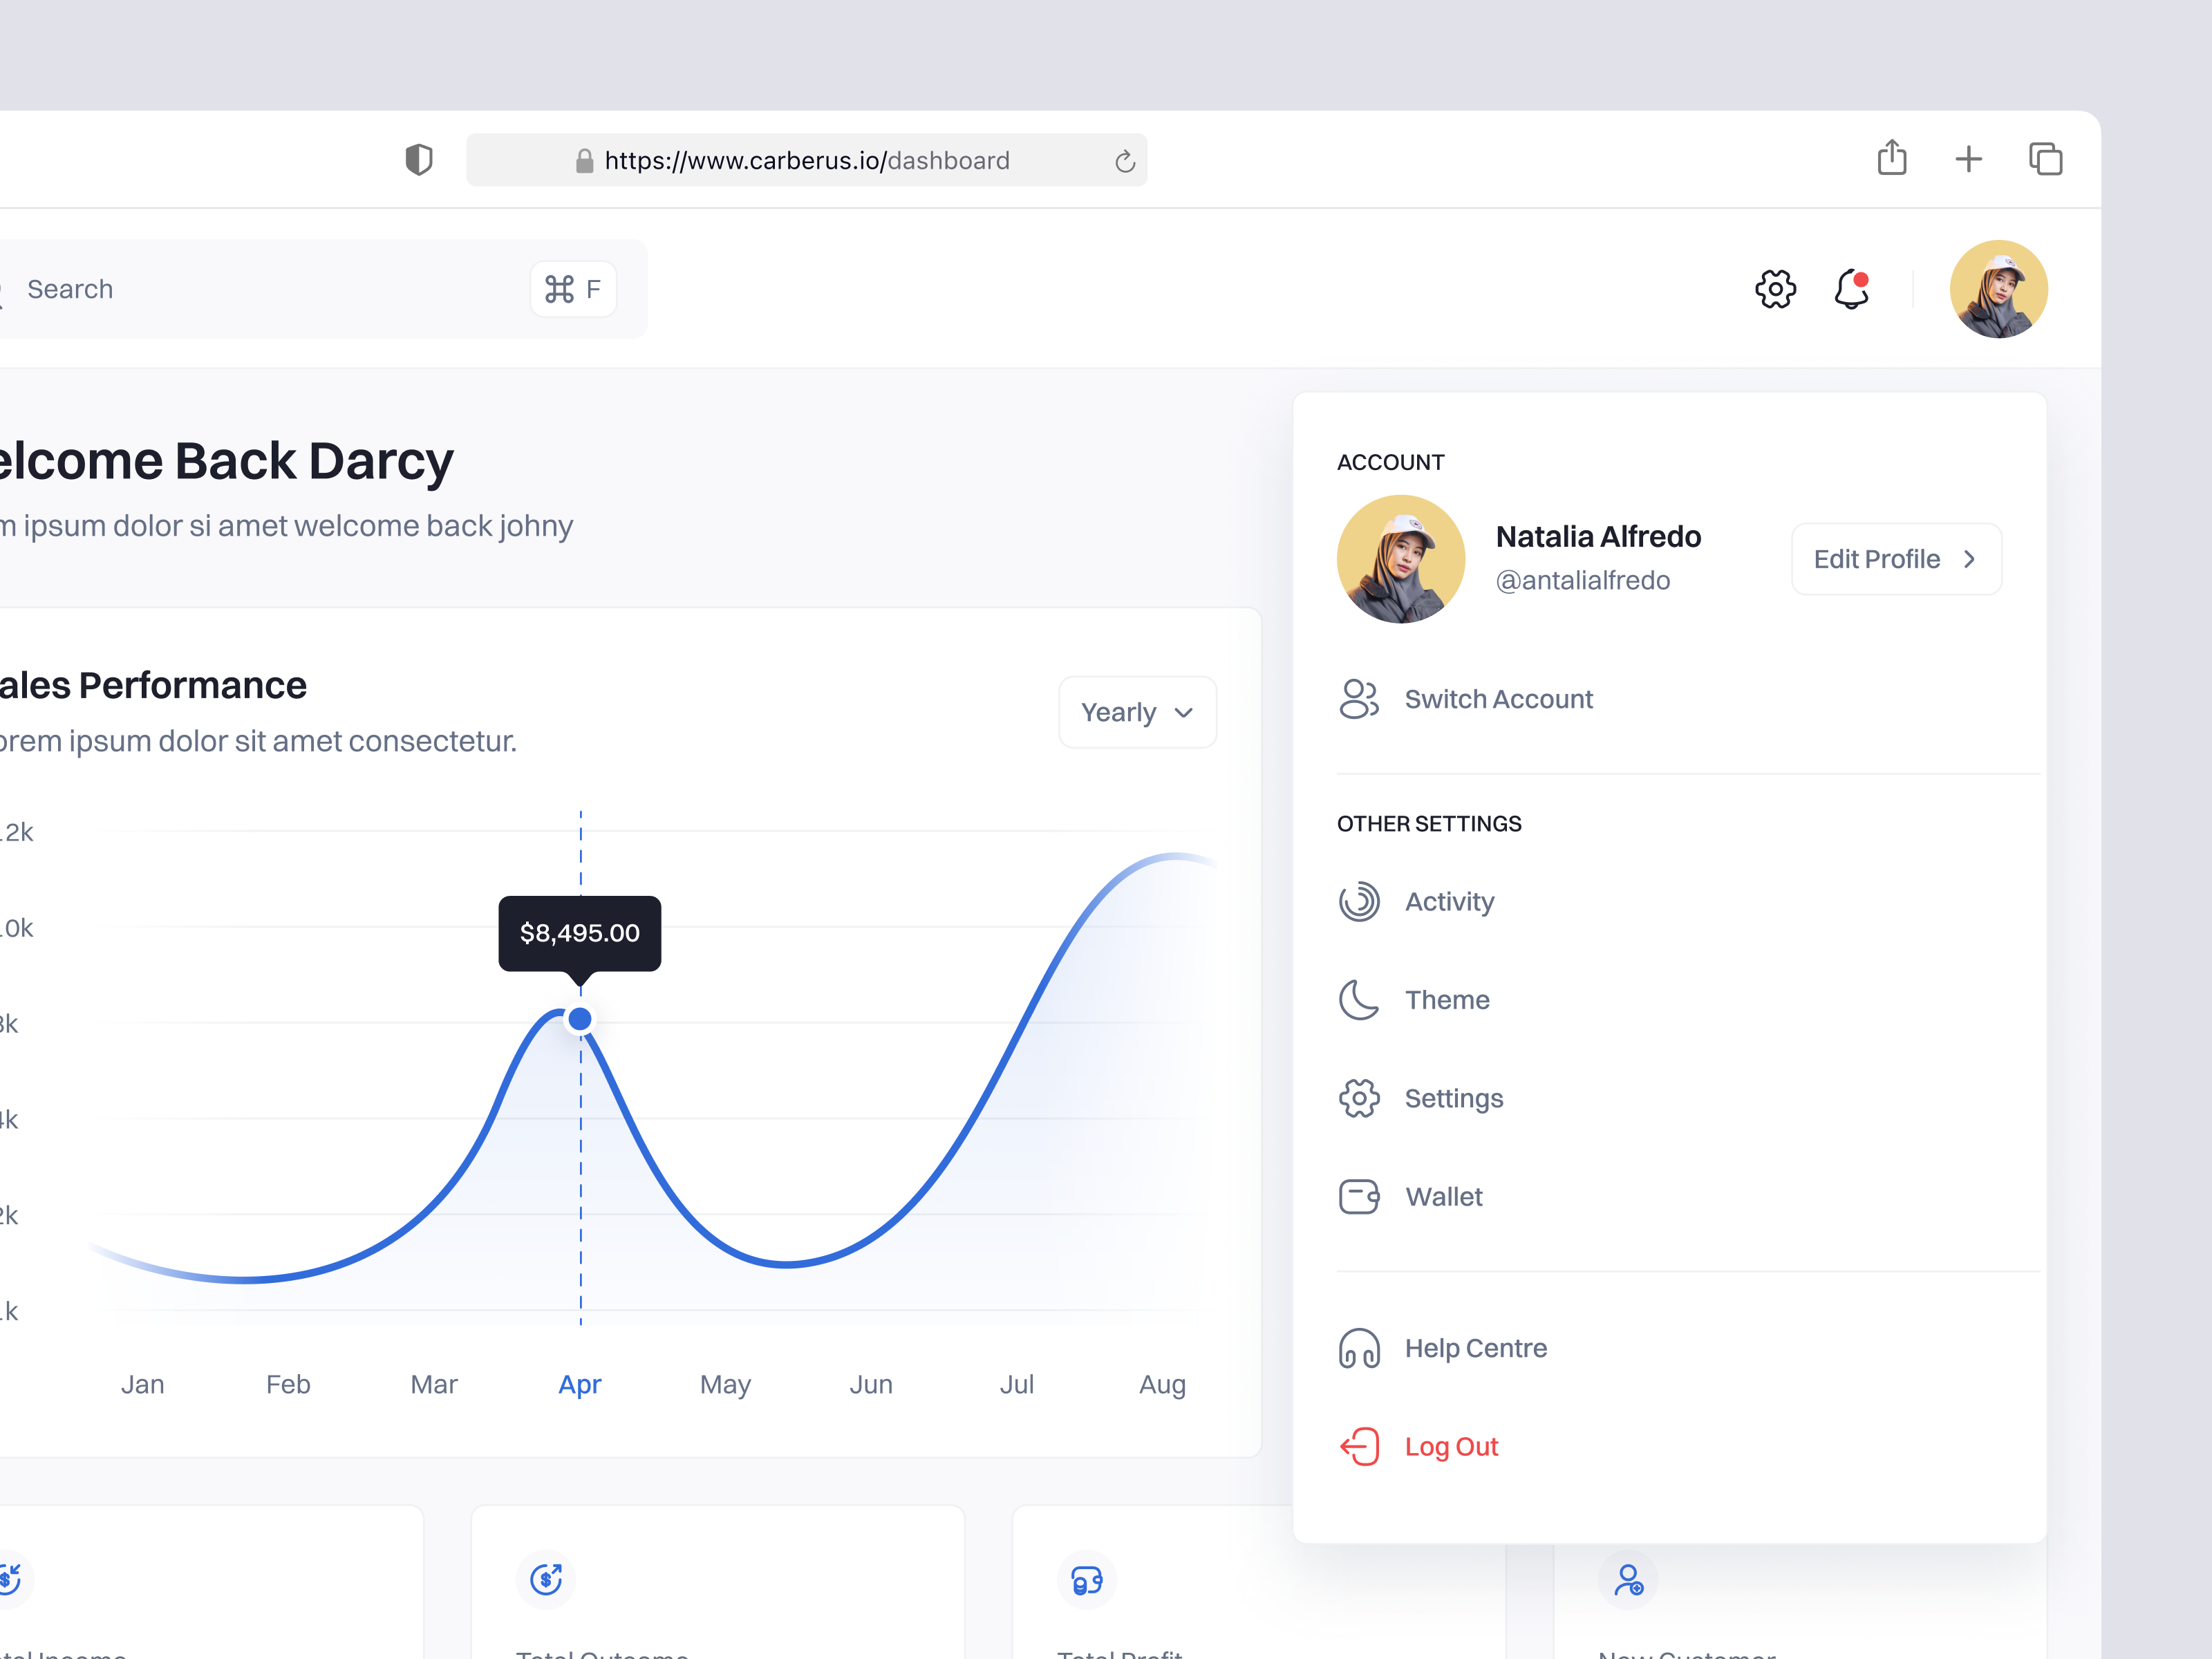Screen dimensions: 2212x1659
Task: Click the Log Out icon
Action: tap(1360, 1446)
